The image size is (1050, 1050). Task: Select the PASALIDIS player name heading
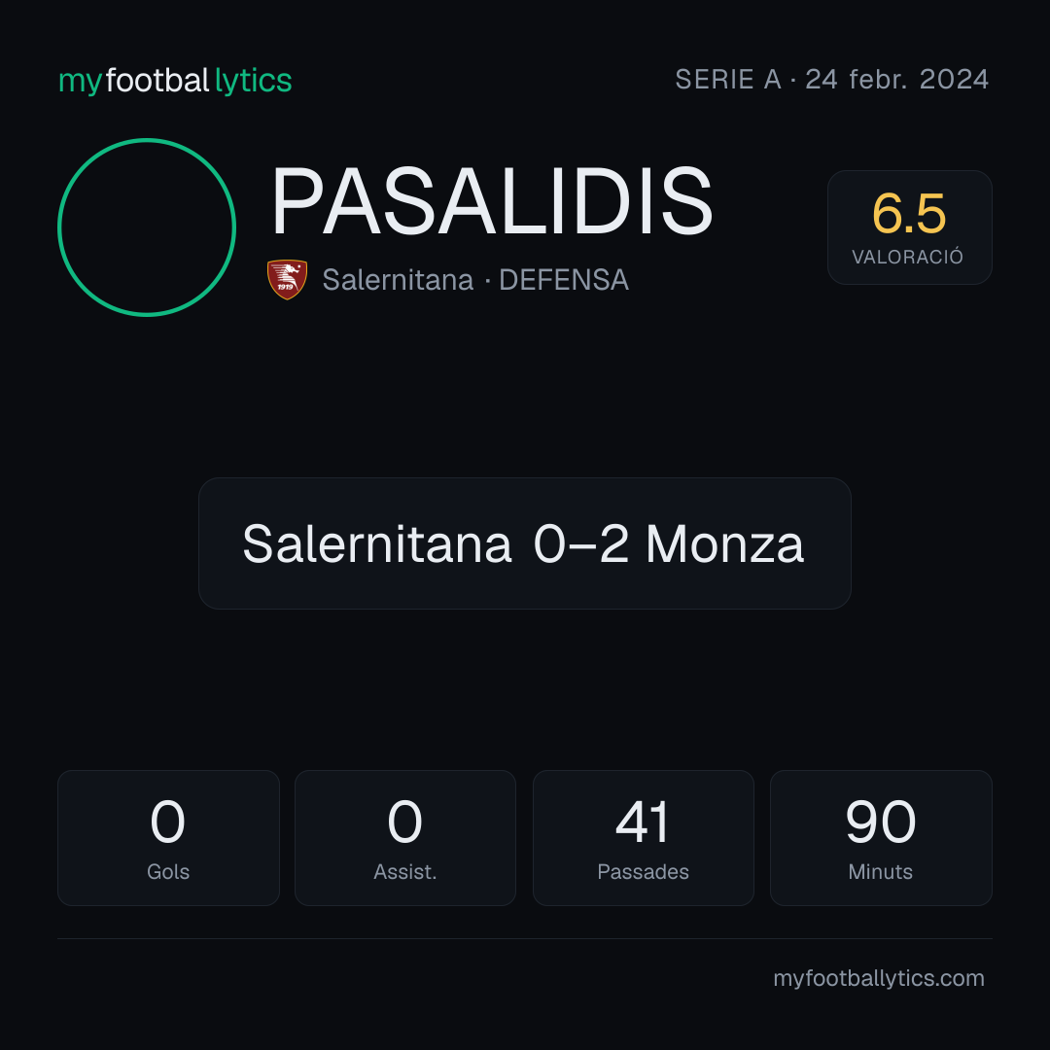pos(492,201)
